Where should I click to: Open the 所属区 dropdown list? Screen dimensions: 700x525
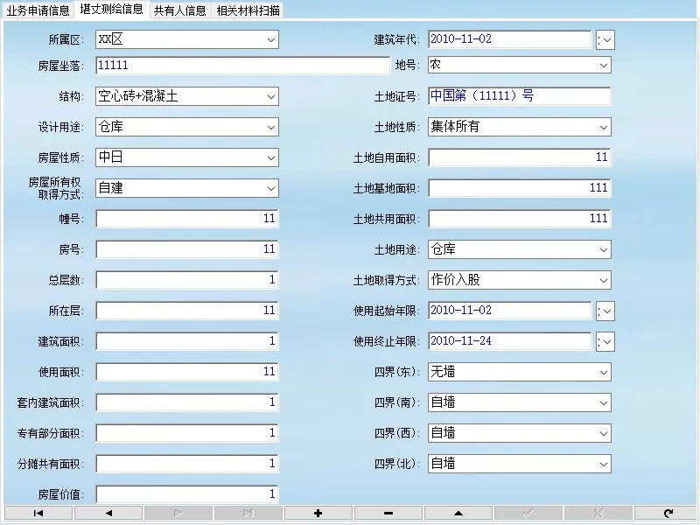(x=270, y=38)
